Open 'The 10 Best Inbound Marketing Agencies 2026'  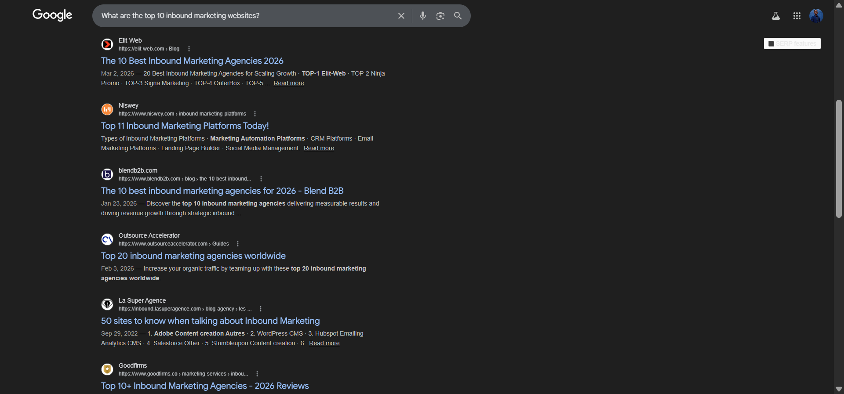pos(192,61)
